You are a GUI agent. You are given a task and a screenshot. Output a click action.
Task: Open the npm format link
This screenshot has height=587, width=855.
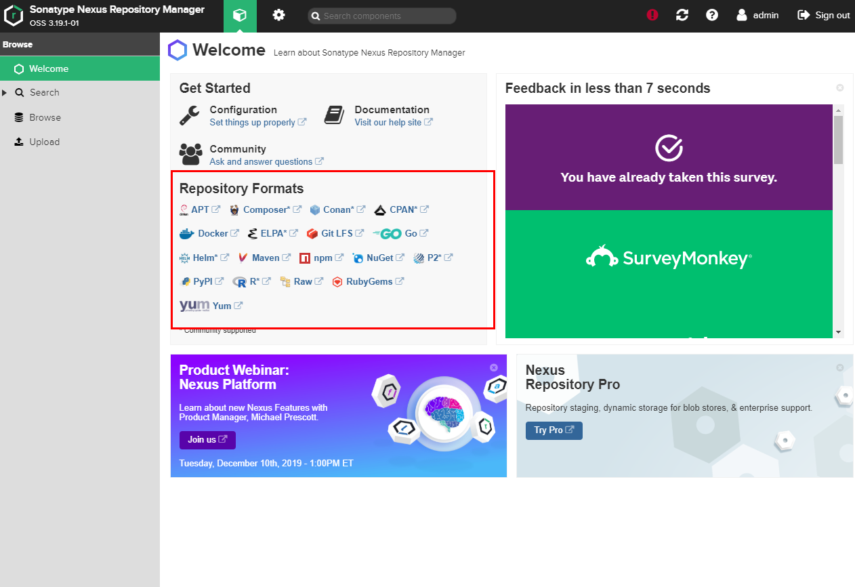pyautogui.click(x=329, y=258)
